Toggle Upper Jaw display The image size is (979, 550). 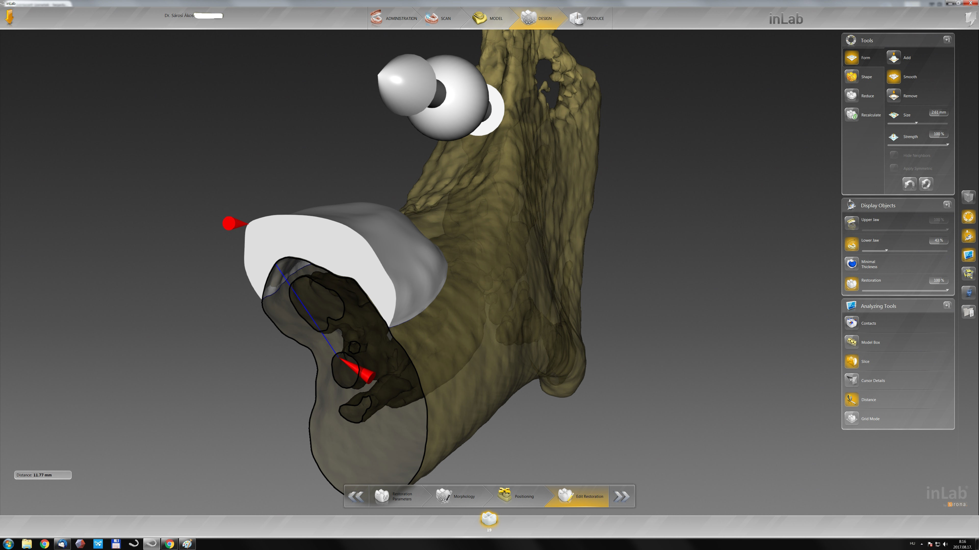852,223
